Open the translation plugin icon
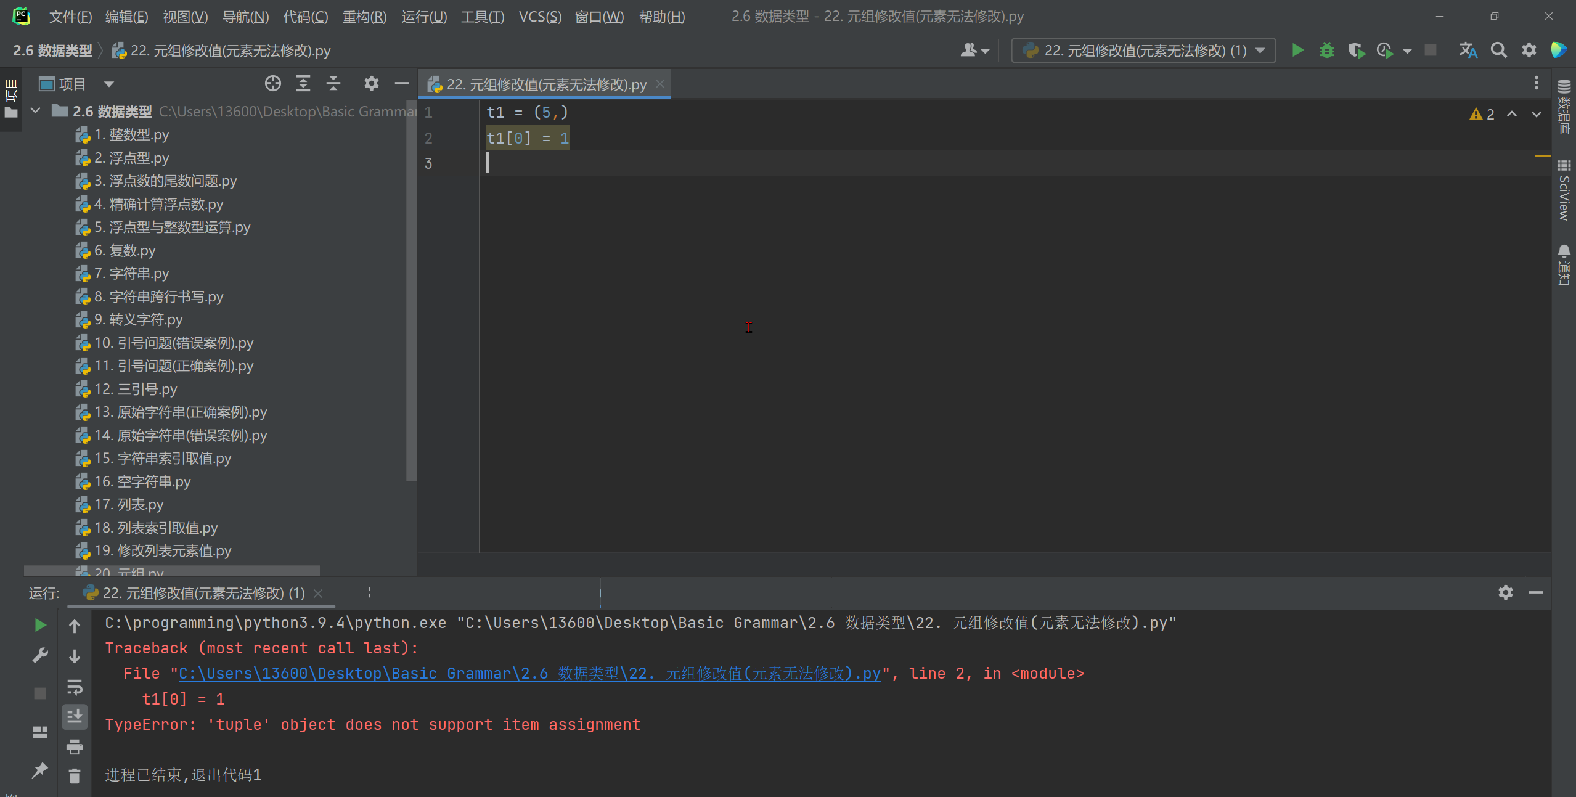 (x=1468, y=50)
